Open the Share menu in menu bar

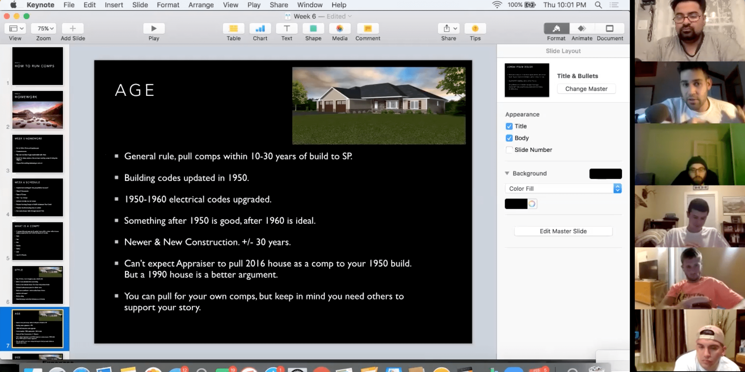pyautogui.click(x=279, y=5)
